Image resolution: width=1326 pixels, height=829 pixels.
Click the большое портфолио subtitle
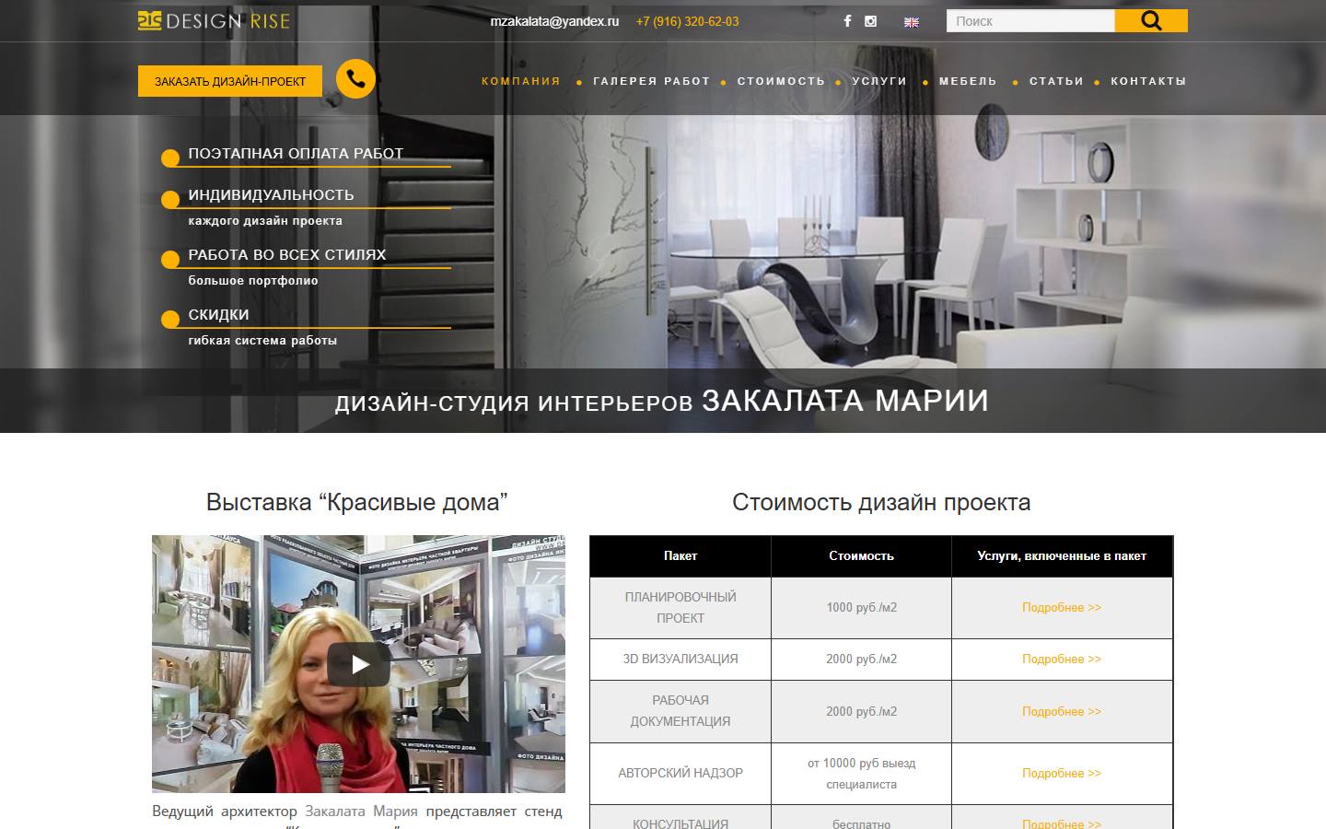[253, 281]
